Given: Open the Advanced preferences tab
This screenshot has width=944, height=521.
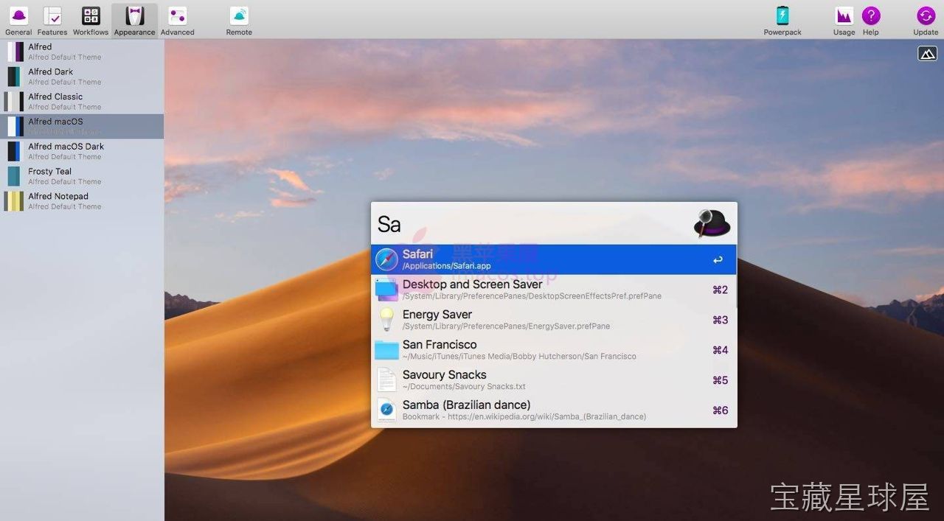Looking at the screenshot, I should pyautogui.click(x=178, y=20).
